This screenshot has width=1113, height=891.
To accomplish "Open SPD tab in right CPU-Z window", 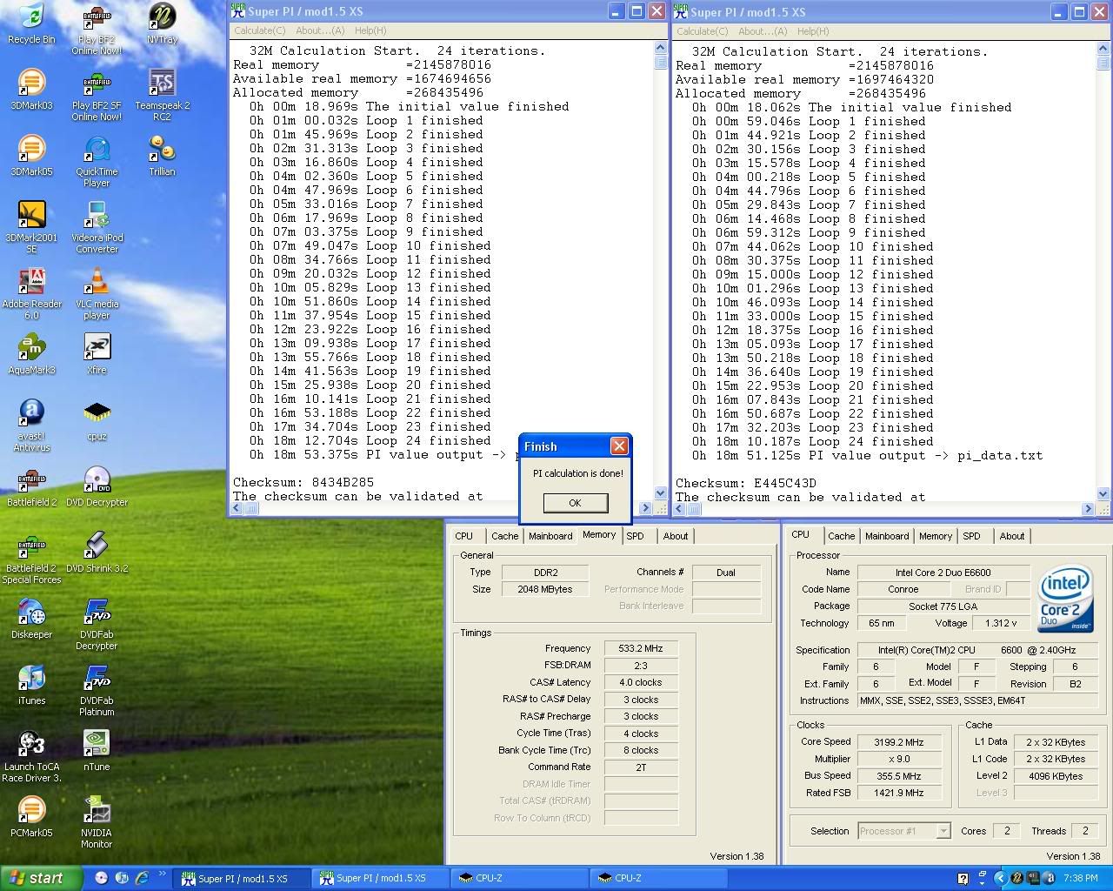I will (x=972, y=536).
